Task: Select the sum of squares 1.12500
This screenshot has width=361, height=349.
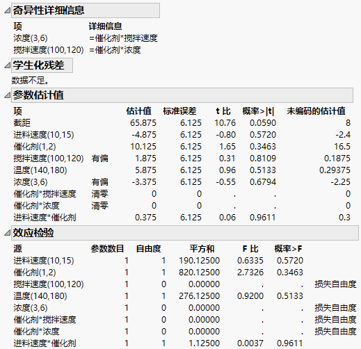Action: pyautogui.click(x=204, y=343)
